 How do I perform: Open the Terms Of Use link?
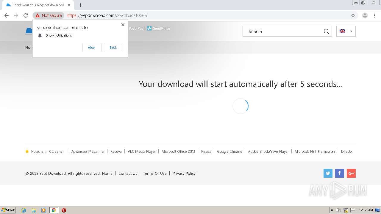[x=155, y=173]
